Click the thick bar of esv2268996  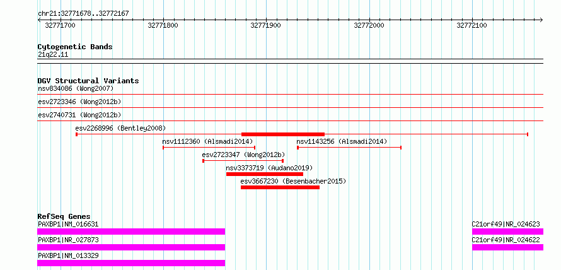point(283,134)
